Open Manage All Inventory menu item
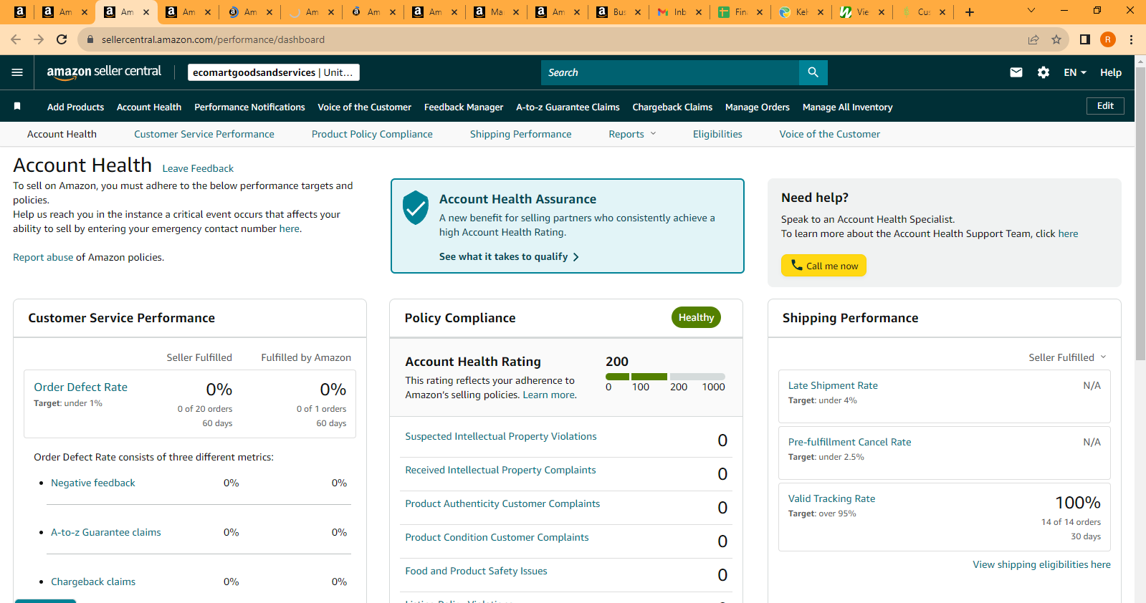Image resolution: width=1146 pixels, height=603 pixels. pos(847,107)
